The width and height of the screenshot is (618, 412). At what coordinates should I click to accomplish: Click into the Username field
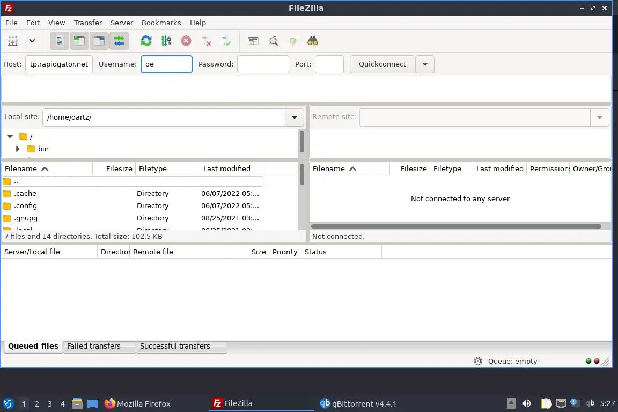(x=166, y=64)
